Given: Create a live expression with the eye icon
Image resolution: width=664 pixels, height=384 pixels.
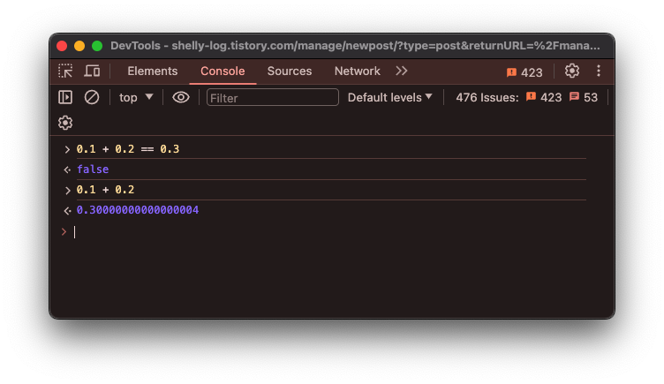Looking at the screenshot, I should point(181,97).
